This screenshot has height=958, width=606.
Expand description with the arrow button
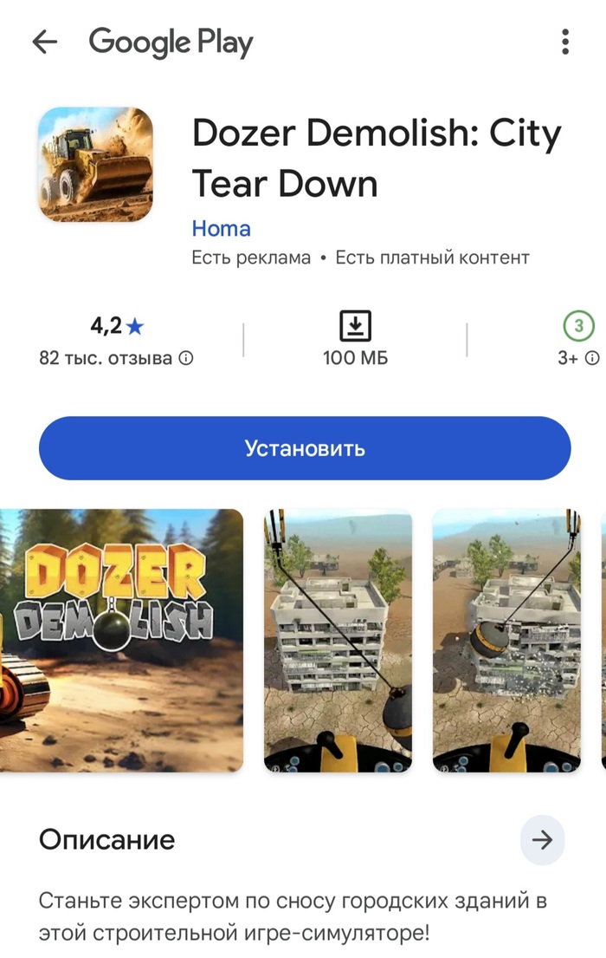coord(542,840)
